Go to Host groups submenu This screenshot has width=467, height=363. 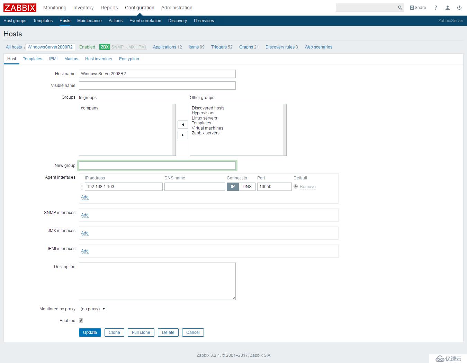(15, 21)
